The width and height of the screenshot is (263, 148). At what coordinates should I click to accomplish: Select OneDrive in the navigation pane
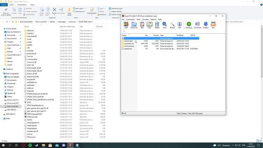pos(9,69)
